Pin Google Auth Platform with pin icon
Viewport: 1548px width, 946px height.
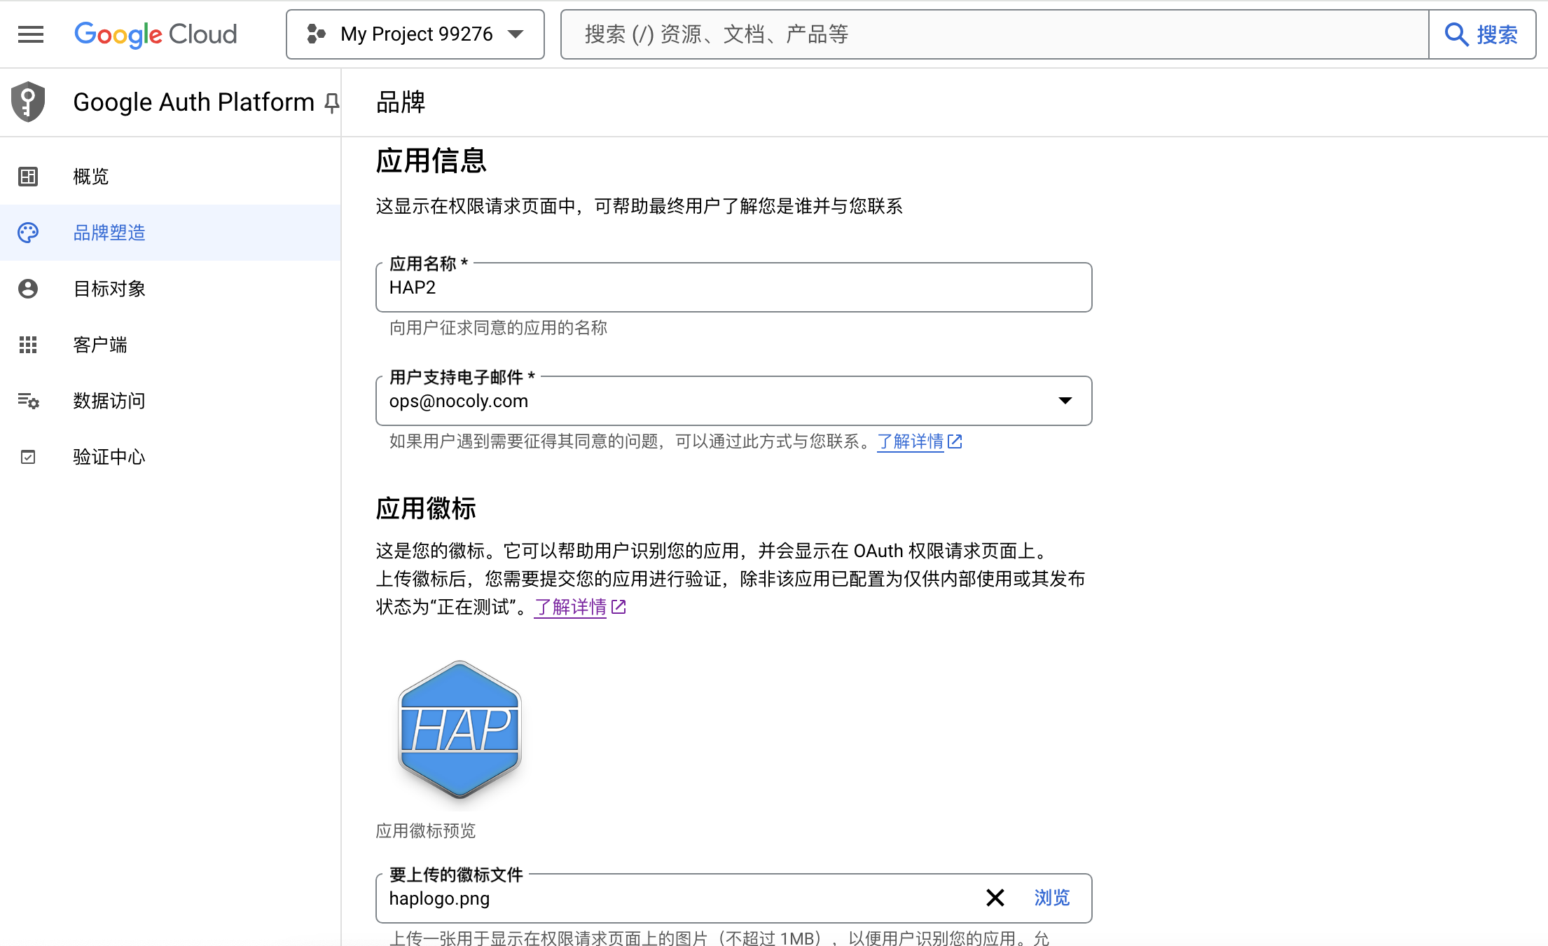(x=332, y=103)
